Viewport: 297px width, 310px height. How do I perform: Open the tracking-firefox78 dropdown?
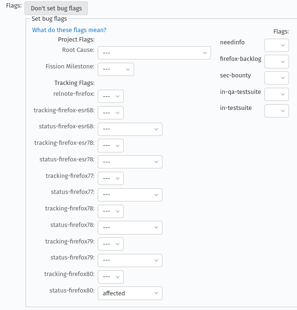point(110,211)
